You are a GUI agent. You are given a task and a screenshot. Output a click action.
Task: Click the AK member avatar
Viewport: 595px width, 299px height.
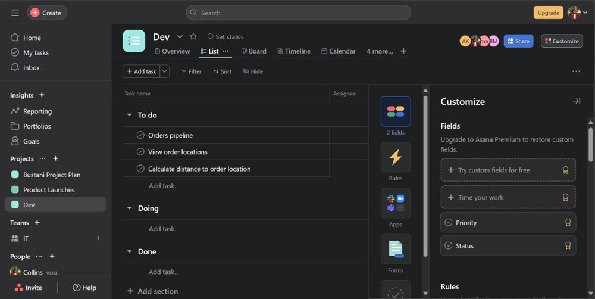pos(465,41)
